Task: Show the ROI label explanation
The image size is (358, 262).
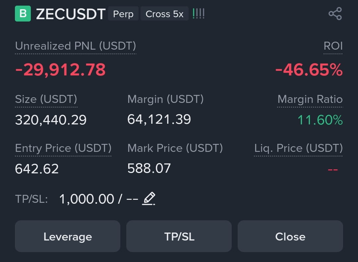Action: click(333, 46)
